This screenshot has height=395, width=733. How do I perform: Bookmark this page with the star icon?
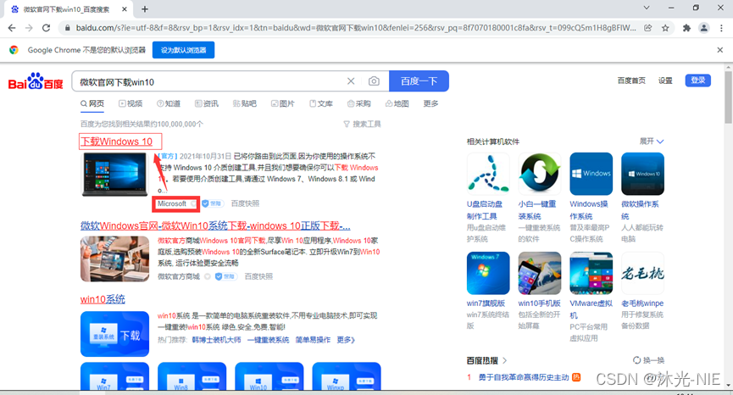(x=665, y=28)
